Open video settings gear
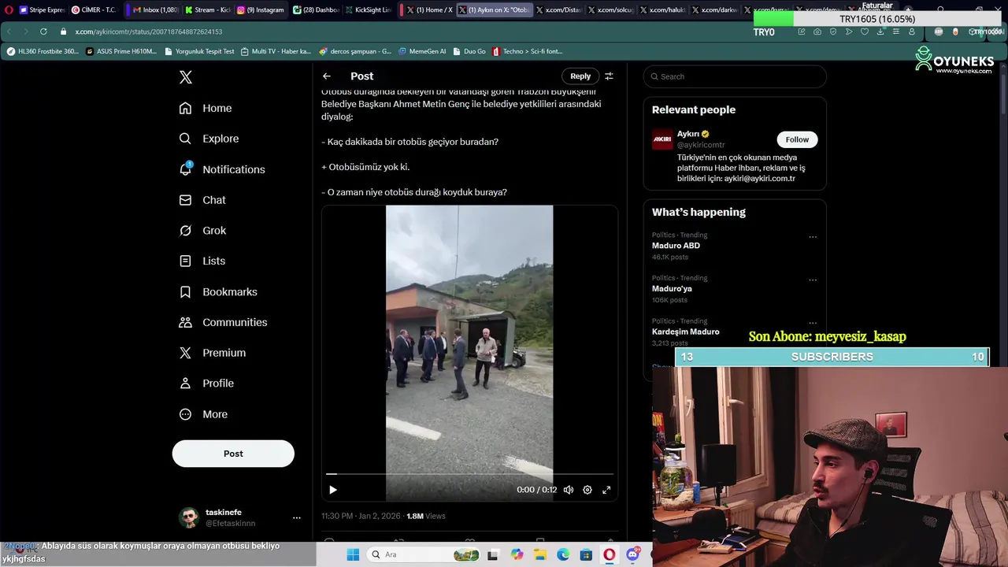The width and height of the screenshot is (1008, 567). click(587, 490)
